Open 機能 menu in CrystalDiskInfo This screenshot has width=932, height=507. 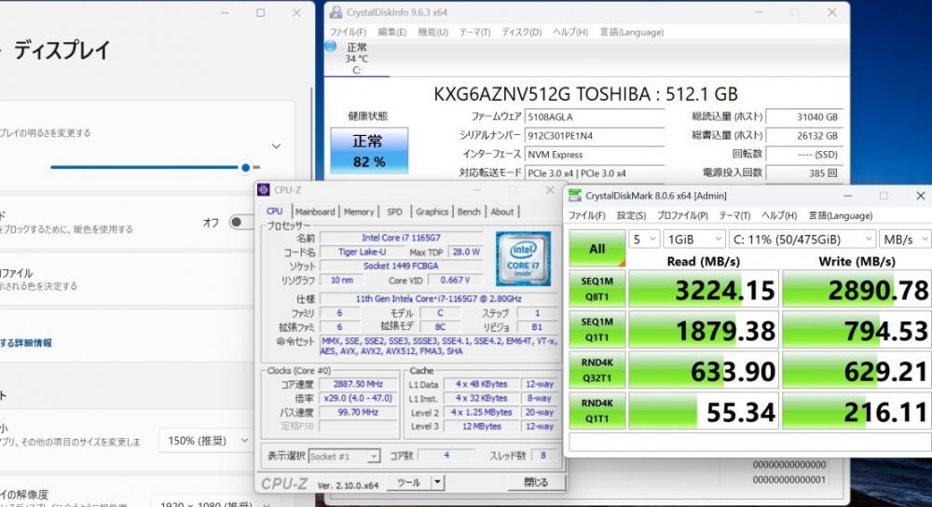432,32
